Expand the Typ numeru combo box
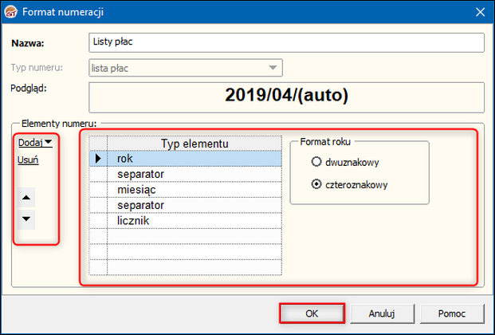The image size is (495, 335). click(x=273, y=68)
